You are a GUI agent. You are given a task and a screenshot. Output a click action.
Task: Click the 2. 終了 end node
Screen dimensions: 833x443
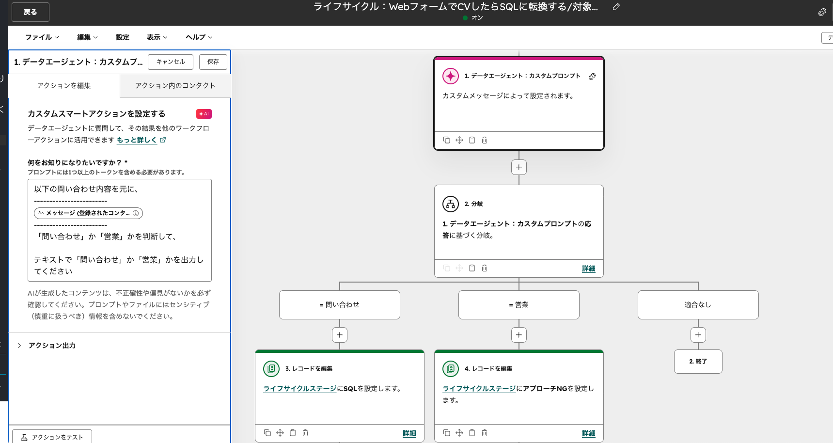pos(698,362)
